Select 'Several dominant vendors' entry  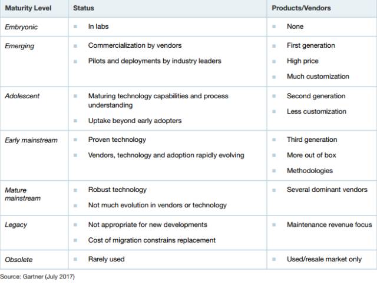click(x=327, y=190)
